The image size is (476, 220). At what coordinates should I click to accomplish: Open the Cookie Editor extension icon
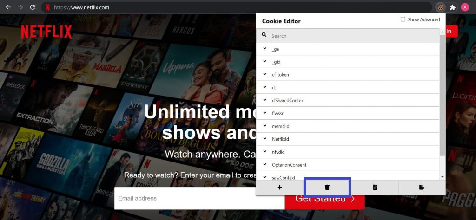tap(440, 7)
